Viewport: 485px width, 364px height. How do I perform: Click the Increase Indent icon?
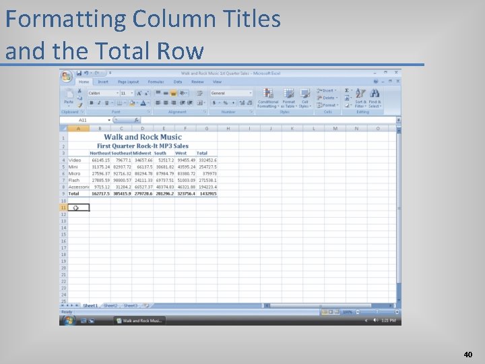190,102
